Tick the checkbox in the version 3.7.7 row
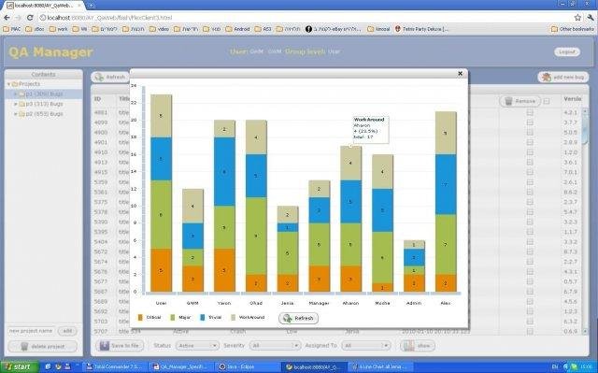This screenshot has height=373, width=598. (x=530, y=122)
